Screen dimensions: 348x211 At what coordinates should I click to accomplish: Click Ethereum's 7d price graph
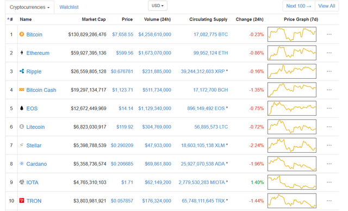click(x=292, y=53)
